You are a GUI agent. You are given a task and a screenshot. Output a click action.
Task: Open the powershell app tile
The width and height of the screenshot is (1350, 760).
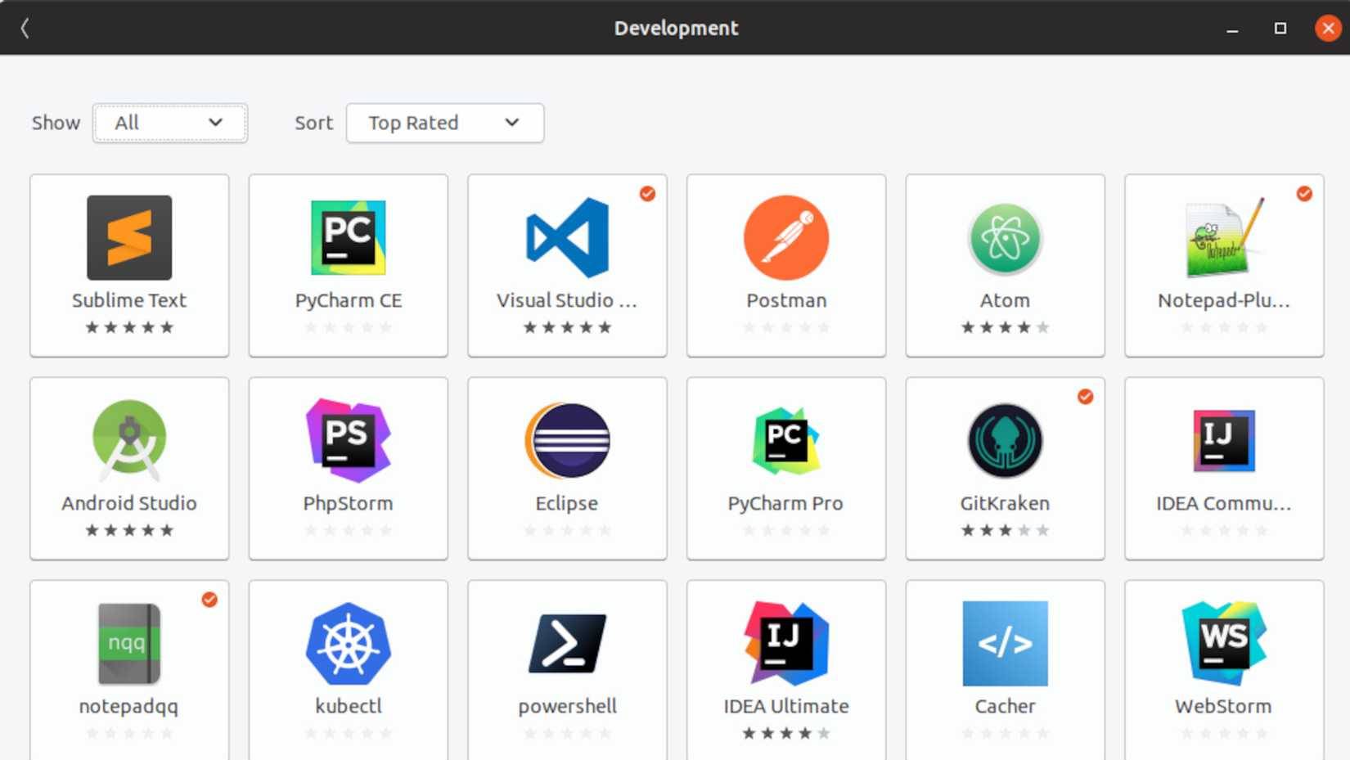567,644
